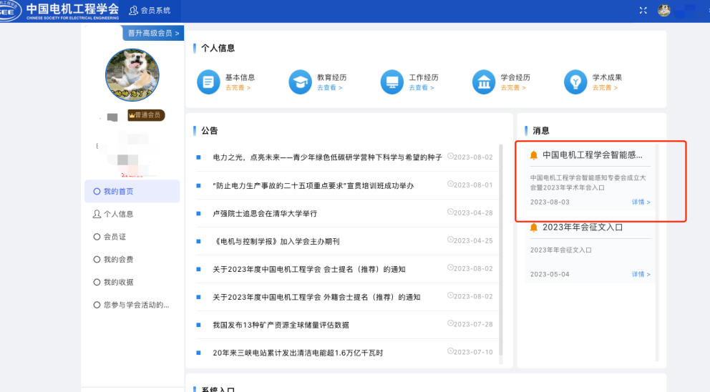Open announcement 《电机与控制学报》加入学会主办期刊
The width and height of the screenshot is (710, 392).
(x=276, y=242)
